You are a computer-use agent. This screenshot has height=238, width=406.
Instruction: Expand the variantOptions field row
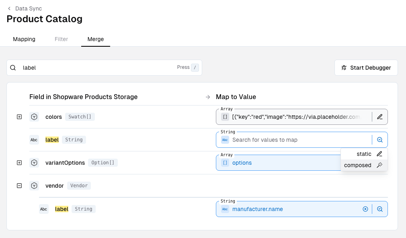pos(19,163)
